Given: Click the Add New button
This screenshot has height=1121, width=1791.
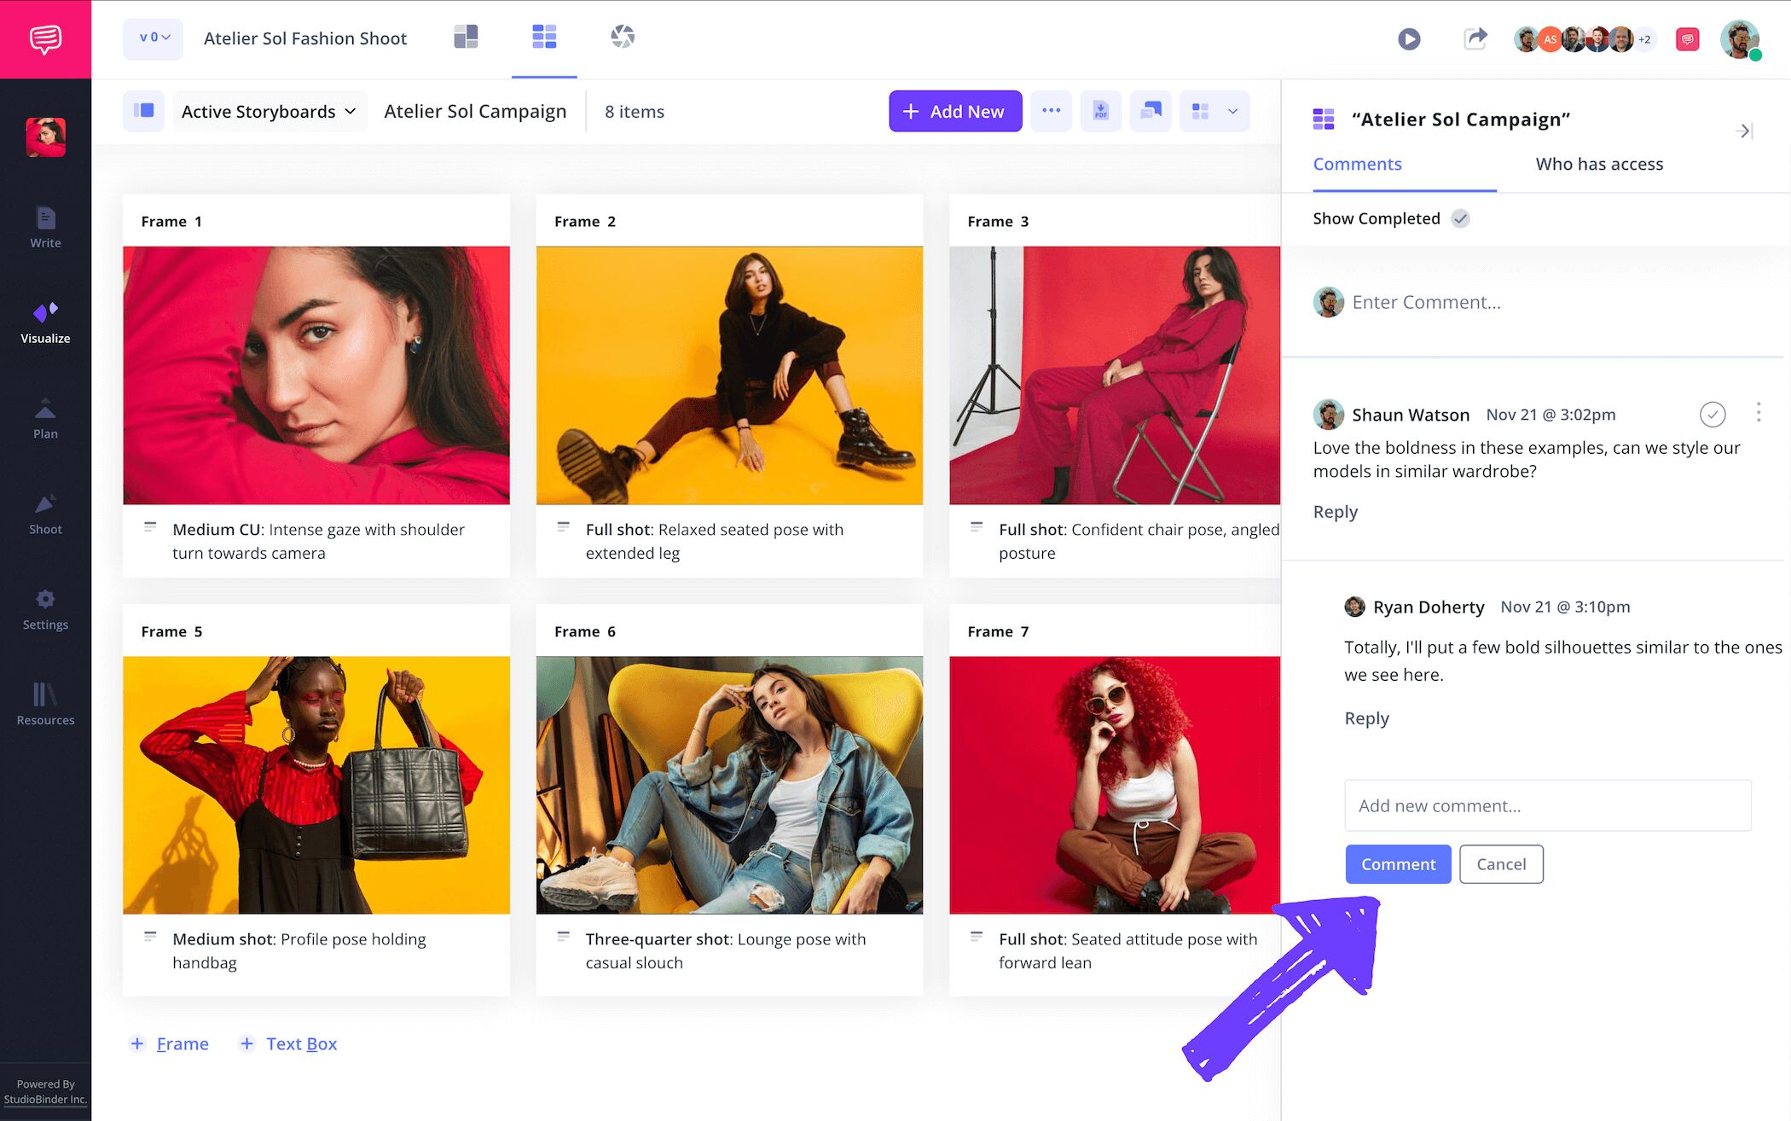Looking at the screenshot, I should coord(954,112).
